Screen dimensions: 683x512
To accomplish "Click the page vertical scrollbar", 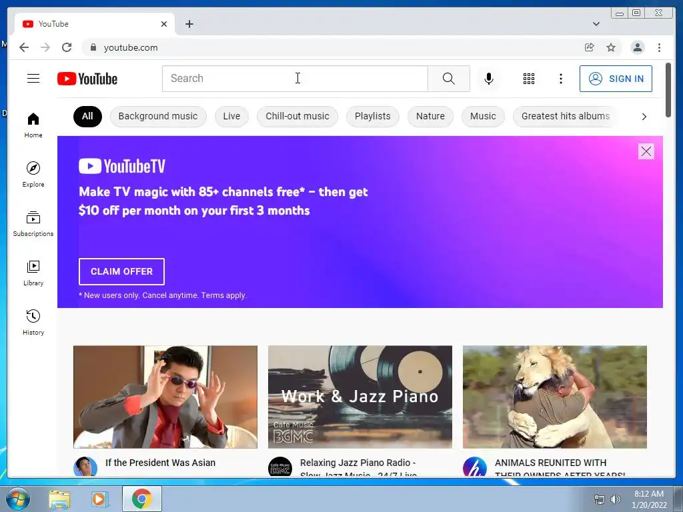I will click(x=668, y=90).
